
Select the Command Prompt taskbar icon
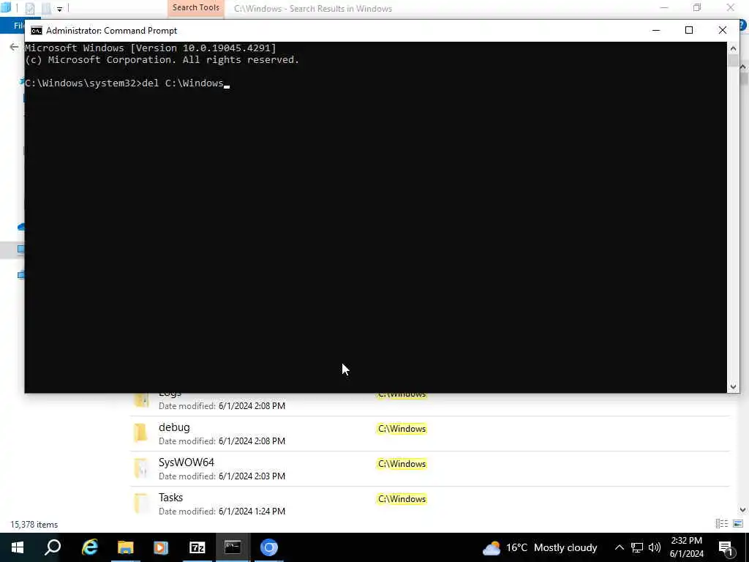(x=233, y=547)
